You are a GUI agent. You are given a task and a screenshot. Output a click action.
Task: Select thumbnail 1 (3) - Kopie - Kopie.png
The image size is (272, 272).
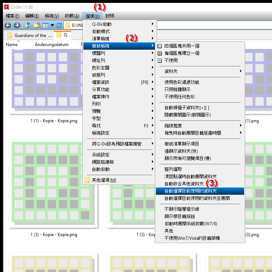53,184
